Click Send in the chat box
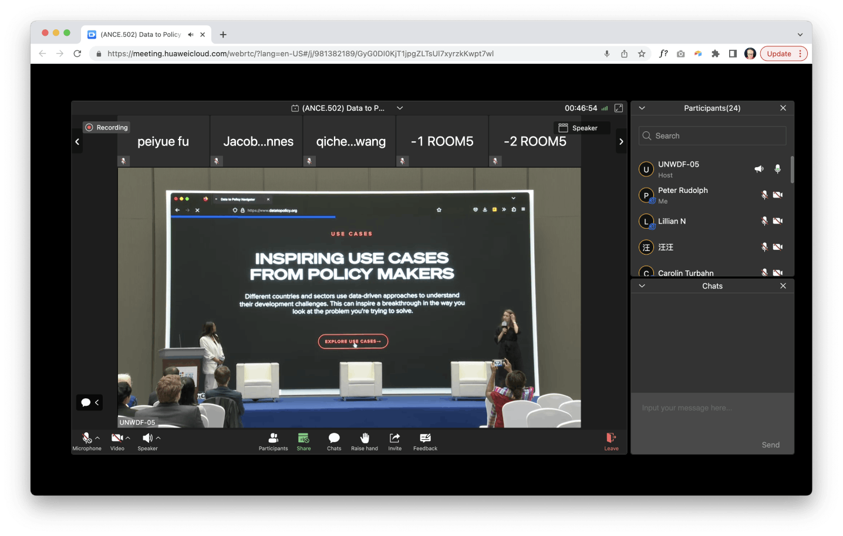Screen dimensions: 843x536 click(x=770, y=445)
